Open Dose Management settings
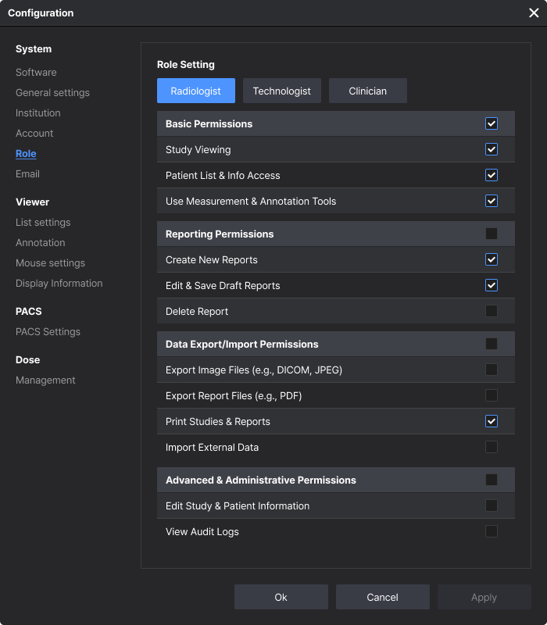This screenshot has height=625, width=547. 45,380
